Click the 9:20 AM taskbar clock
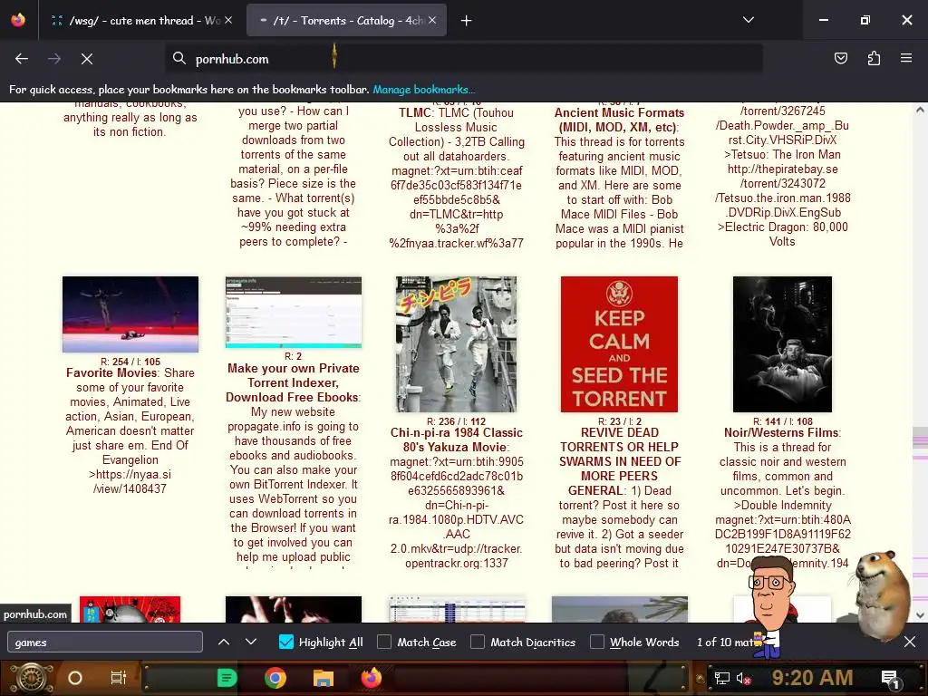Screen dimensions: 928x696 [x=812, y=678]
